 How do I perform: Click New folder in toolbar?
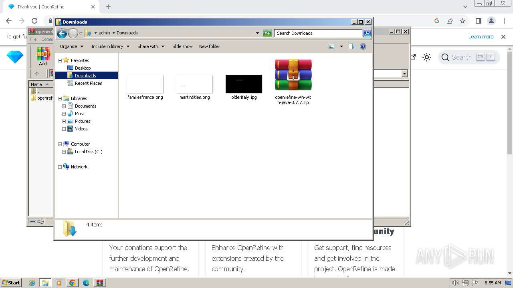(x=210, y=46)
